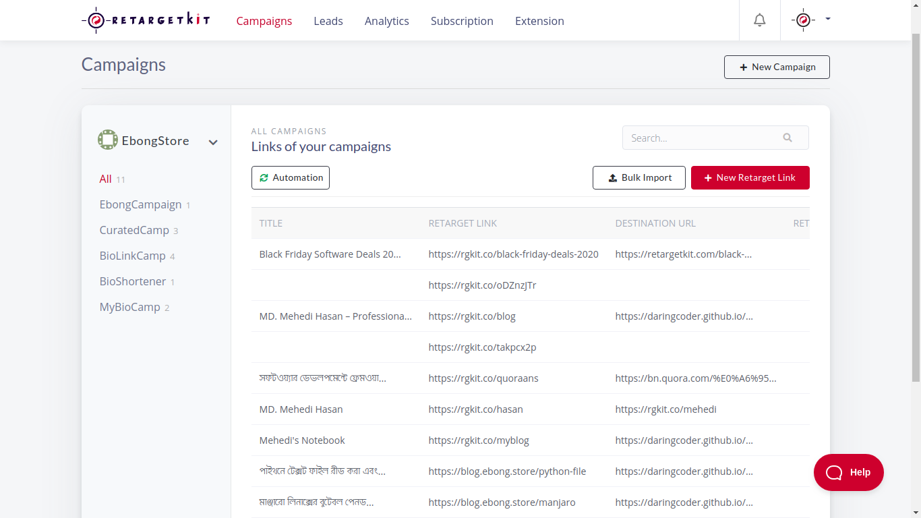The width and height of the screenshot is (921, 518).
Task: Open link rgkit.co/black-friday-deals-2020
Action: pyautogui.click(x=514, y=254)
